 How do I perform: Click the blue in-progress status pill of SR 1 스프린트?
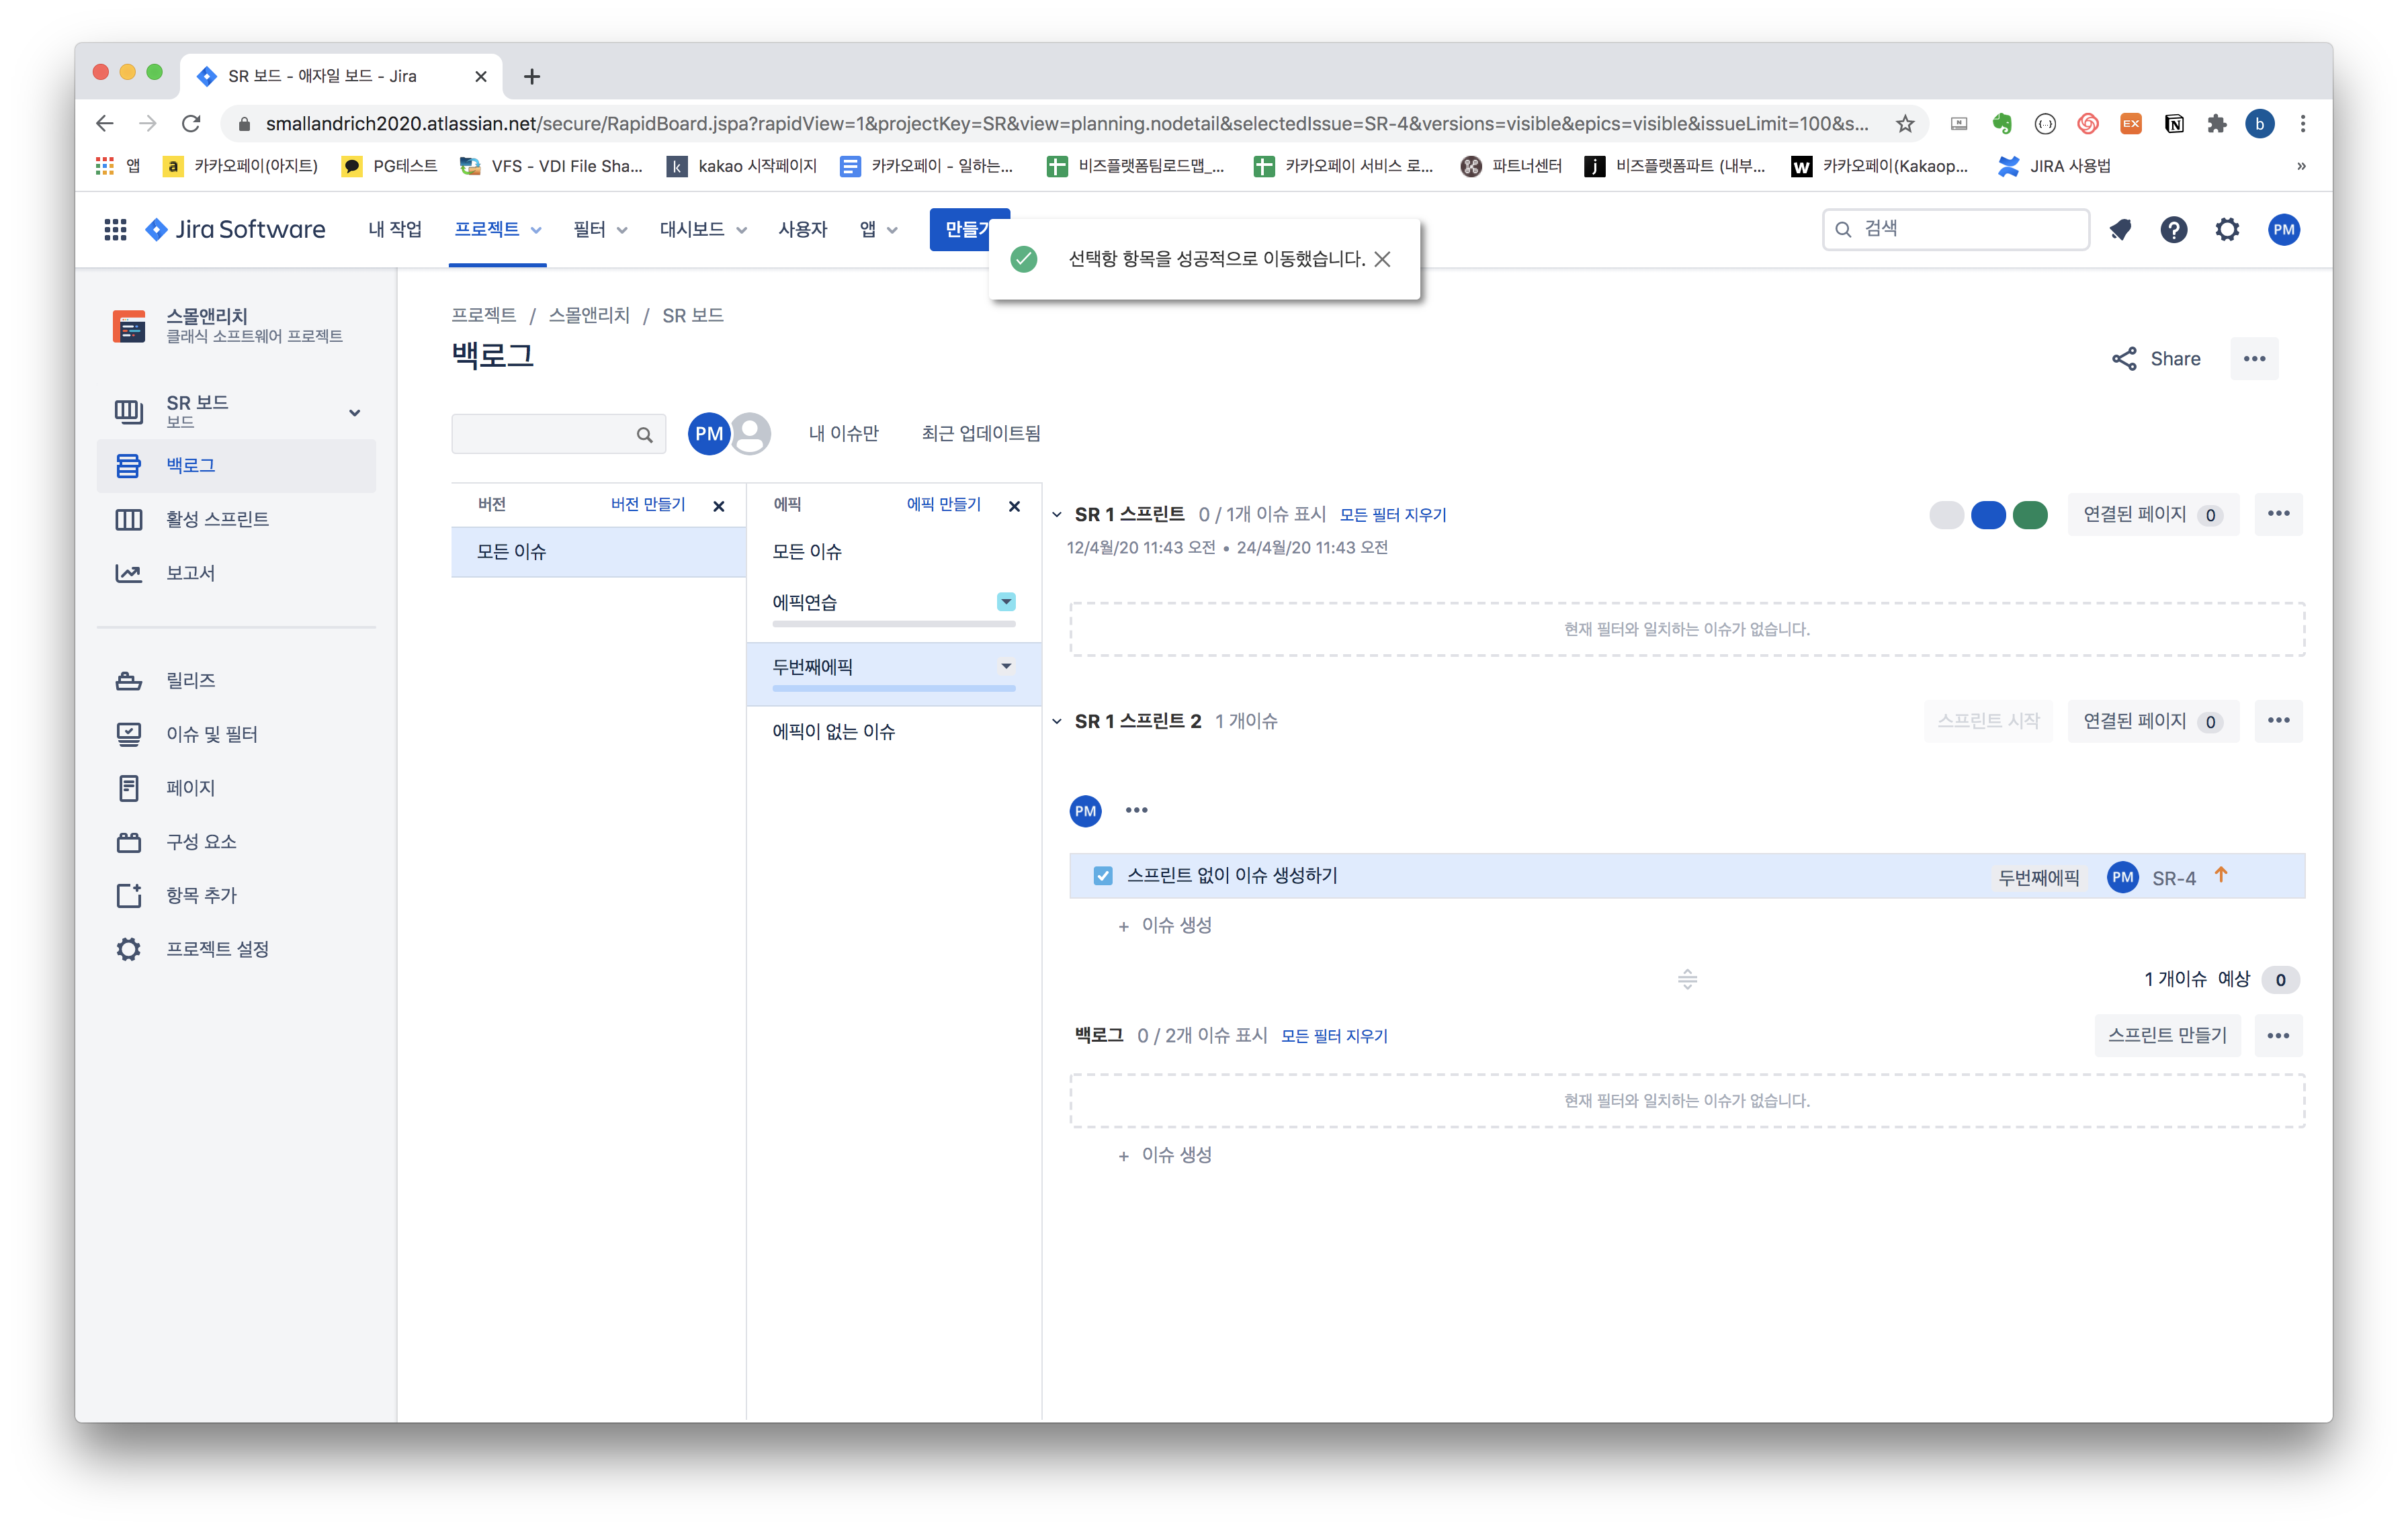click(x=1988, y=516)
